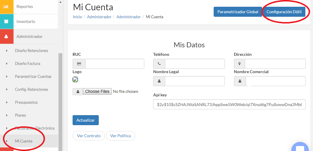
Task: Click the credit card icon beside RUC
Action: (x=79, y=64)
